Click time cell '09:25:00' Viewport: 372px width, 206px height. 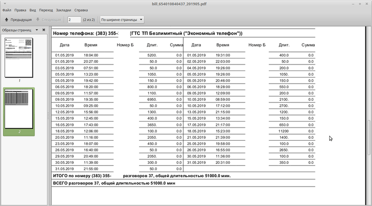click(x=91, y=106)
